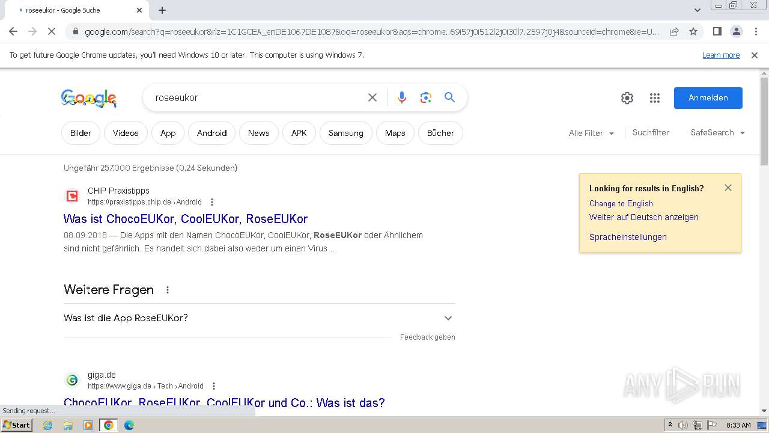
Task: Click the 8:33 AM clock
Action: coord(738,425)
